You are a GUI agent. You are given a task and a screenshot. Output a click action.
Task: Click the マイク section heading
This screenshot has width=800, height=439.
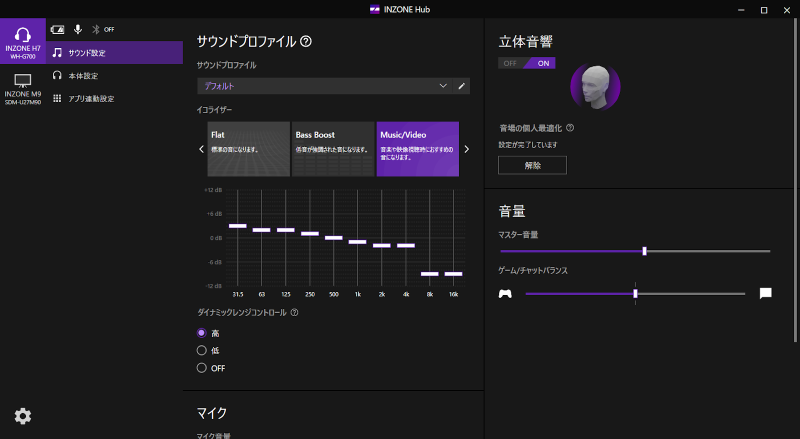click(212, 413)
